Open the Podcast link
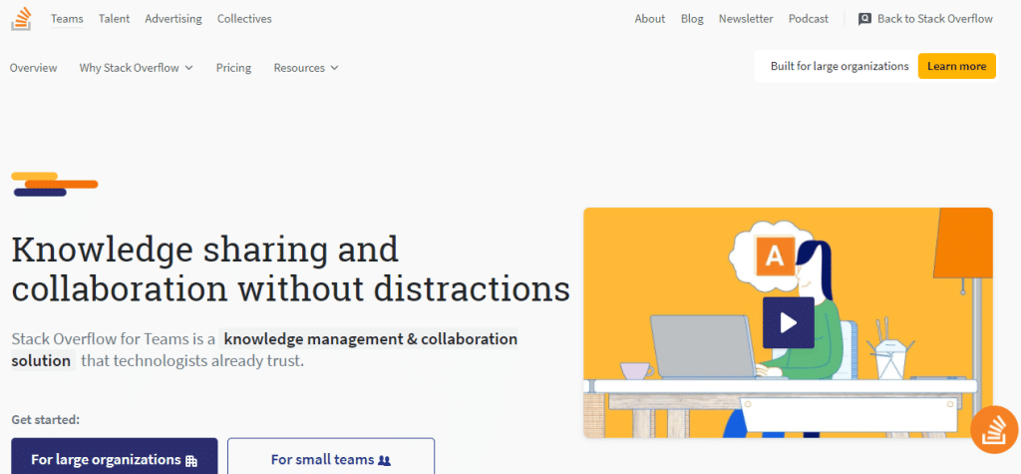 pyautogui.click(x=808, y=19)
